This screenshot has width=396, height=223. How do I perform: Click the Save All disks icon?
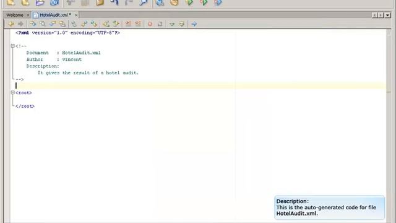click(x=54, y=2)
